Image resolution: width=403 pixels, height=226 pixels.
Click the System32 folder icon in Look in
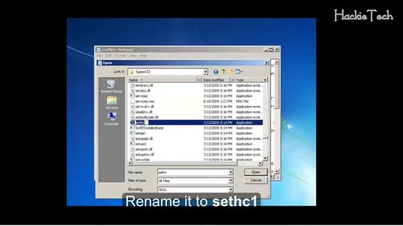(x=132, y=72)
